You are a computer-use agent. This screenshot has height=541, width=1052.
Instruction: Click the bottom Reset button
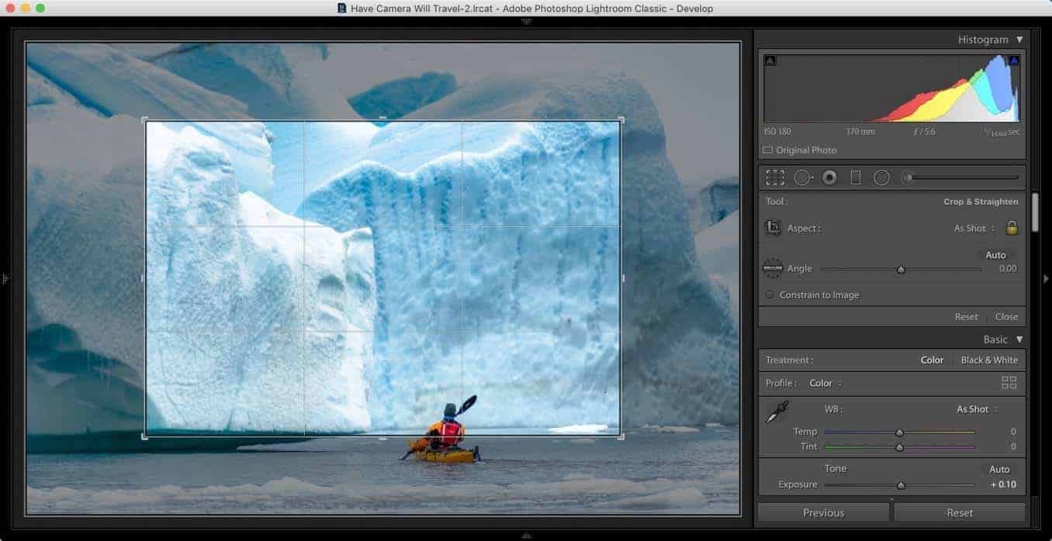[960, 512]
